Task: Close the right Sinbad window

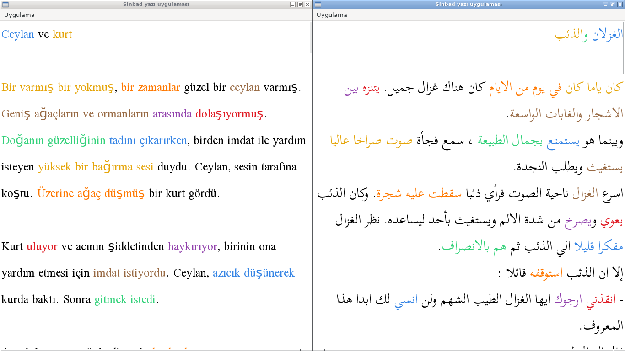Action: (620, 5)
